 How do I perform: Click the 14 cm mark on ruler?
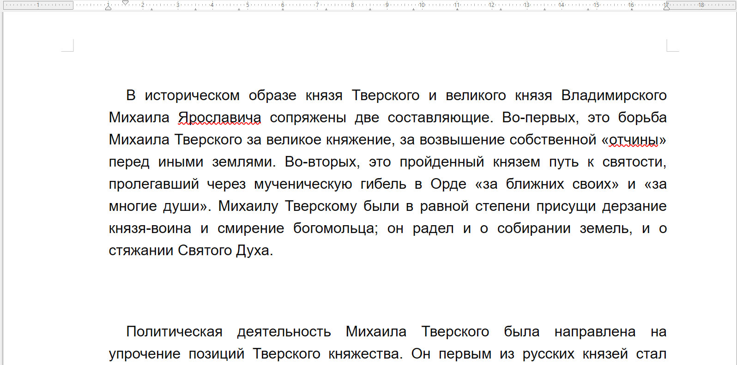pyautogui.click(x=561, y=5)
